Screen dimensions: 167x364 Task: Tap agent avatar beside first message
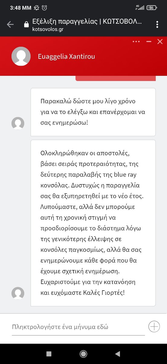pos(18,123)
